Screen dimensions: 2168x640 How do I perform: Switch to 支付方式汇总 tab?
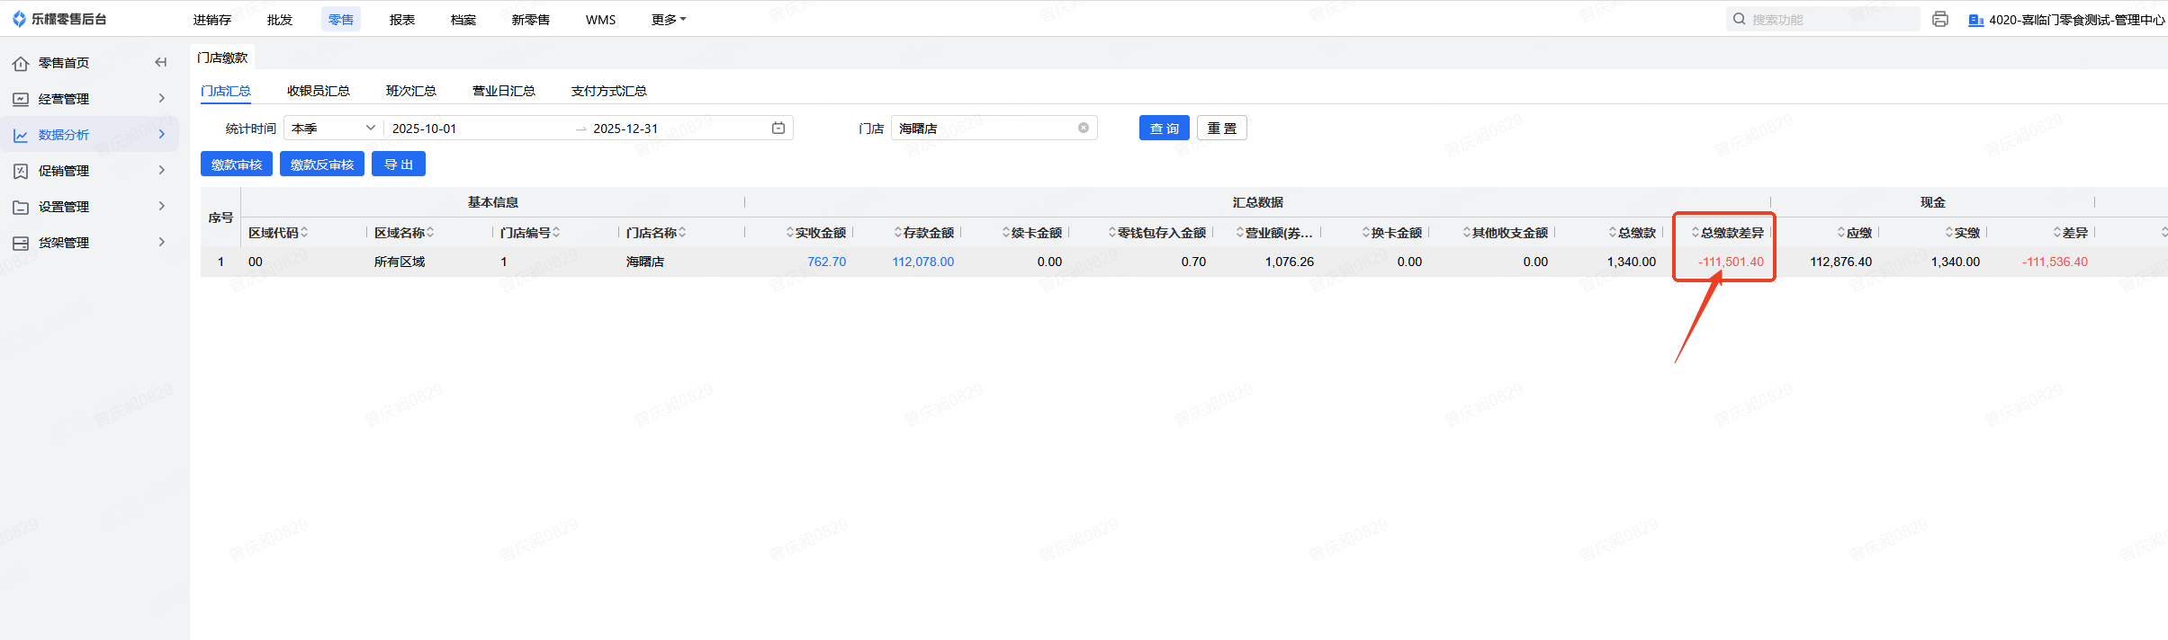pyautogui.click(x=609, y=91)
